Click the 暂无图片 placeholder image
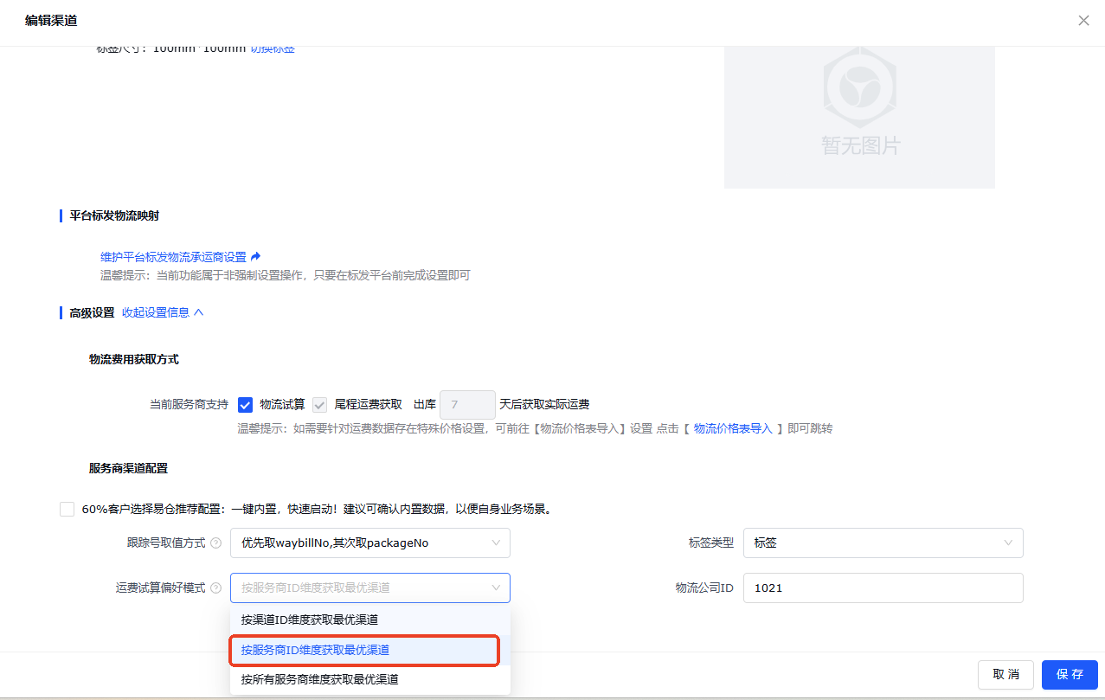This screenshot has height=700, width=1105. 859,117
